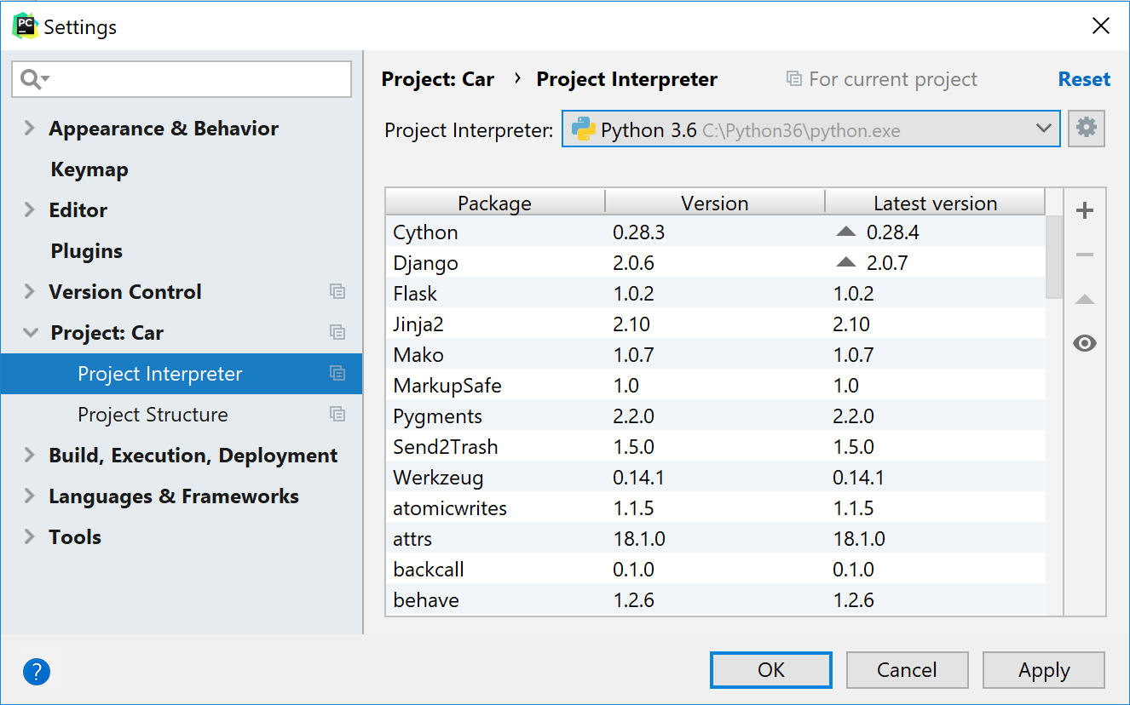This screenshot has height=705, width=1130.
Task: Click the upgrade package arrow icon
Action: [1084, 300]
